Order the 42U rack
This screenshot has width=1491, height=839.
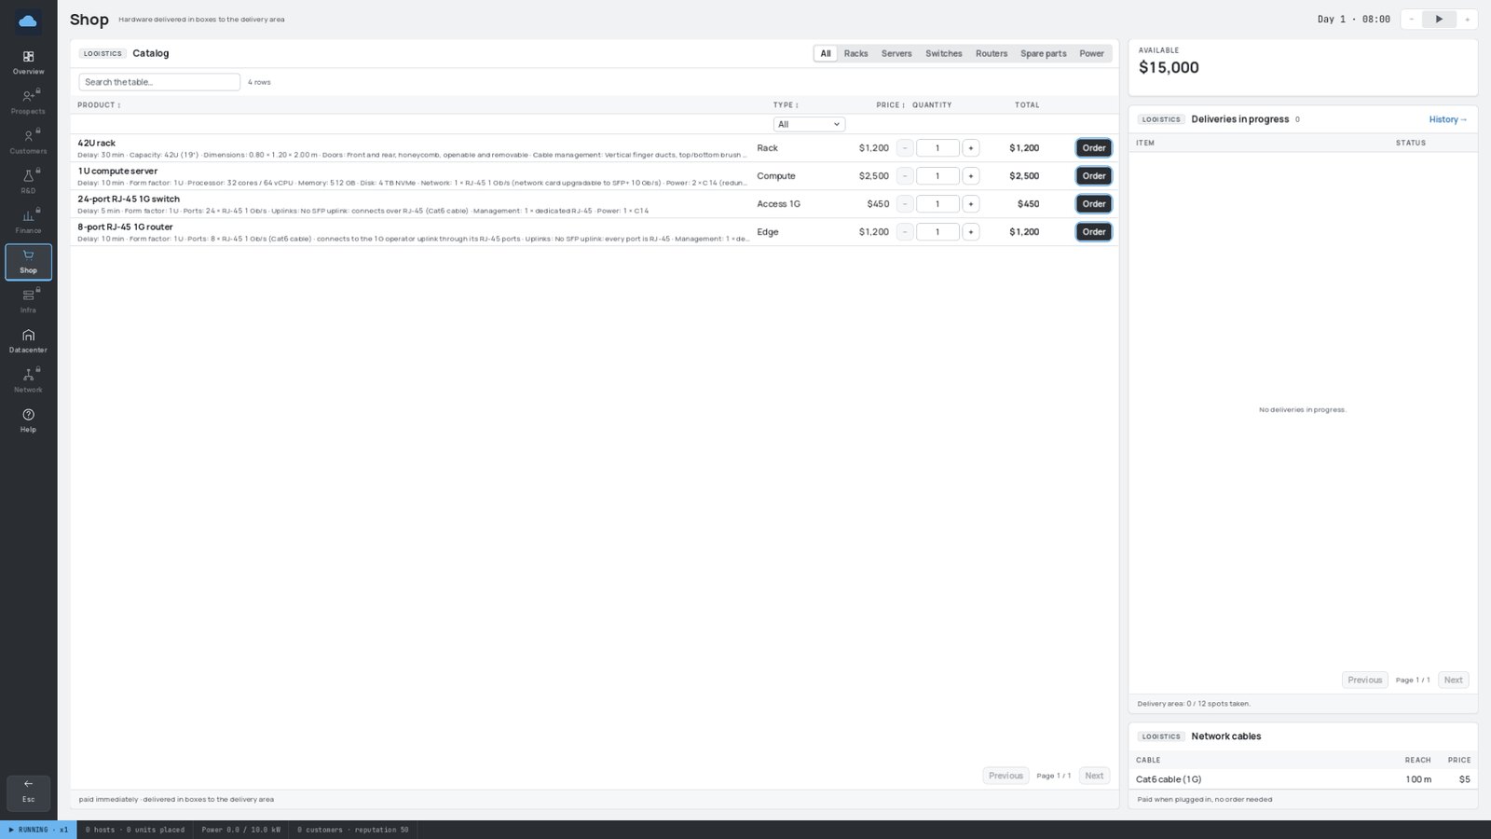coord(1094,148)
